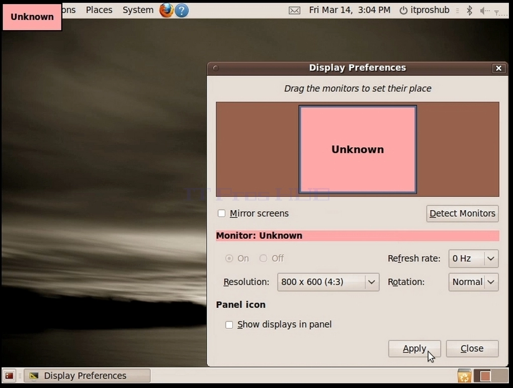
Task: Click the Show Desktop icon in bottom panel
Action: point(9,375)
